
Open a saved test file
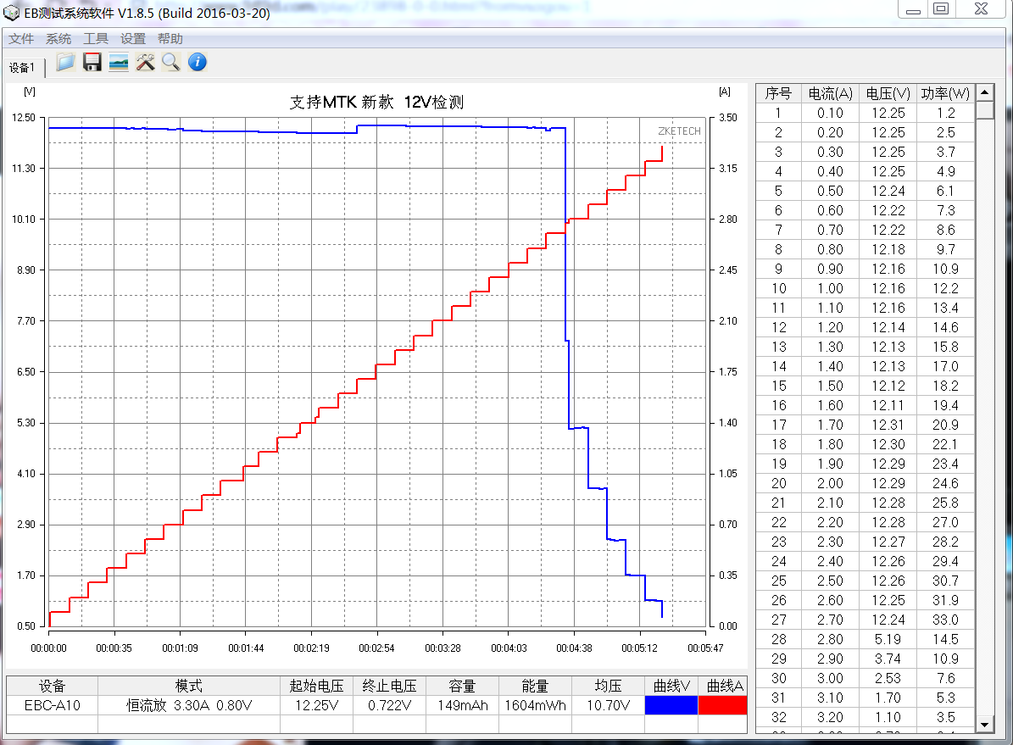point(64,62)
